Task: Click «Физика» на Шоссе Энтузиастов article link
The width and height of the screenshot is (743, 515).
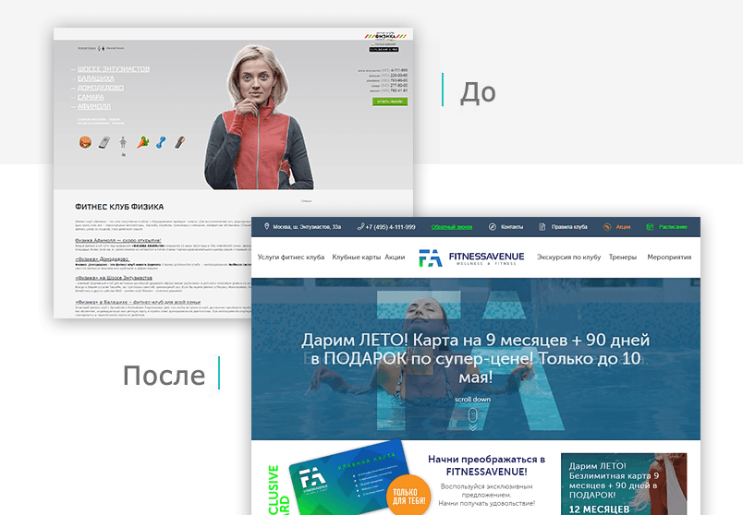Action: [x=114, y=278]
